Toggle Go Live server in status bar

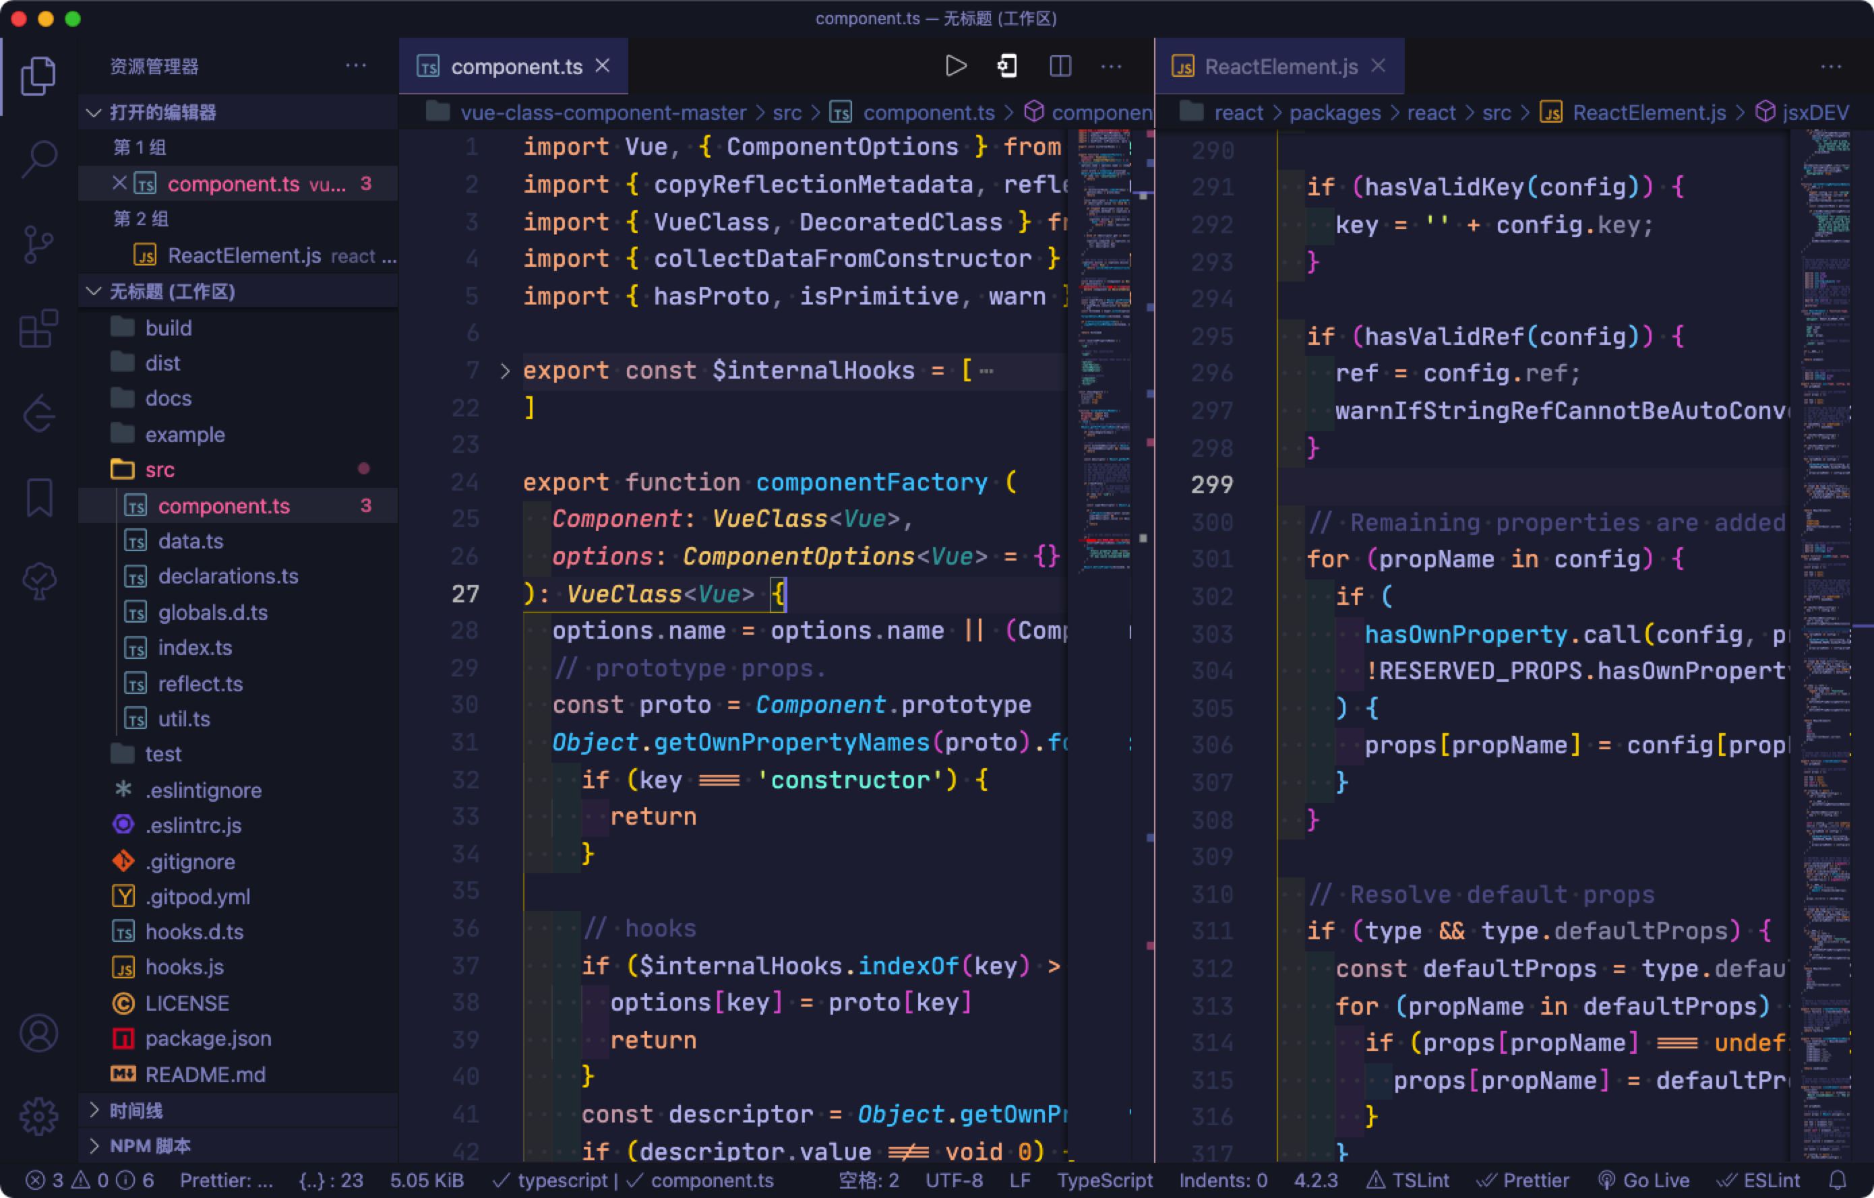(x=1643, y=1180)
